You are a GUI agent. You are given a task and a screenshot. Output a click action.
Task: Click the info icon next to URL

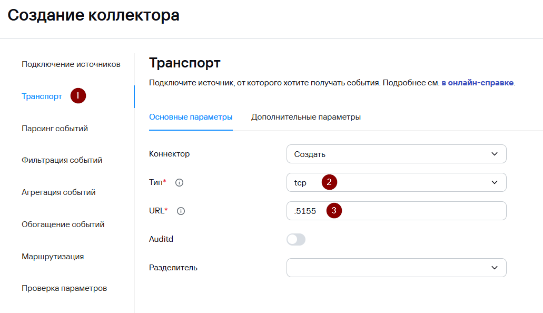181,211
